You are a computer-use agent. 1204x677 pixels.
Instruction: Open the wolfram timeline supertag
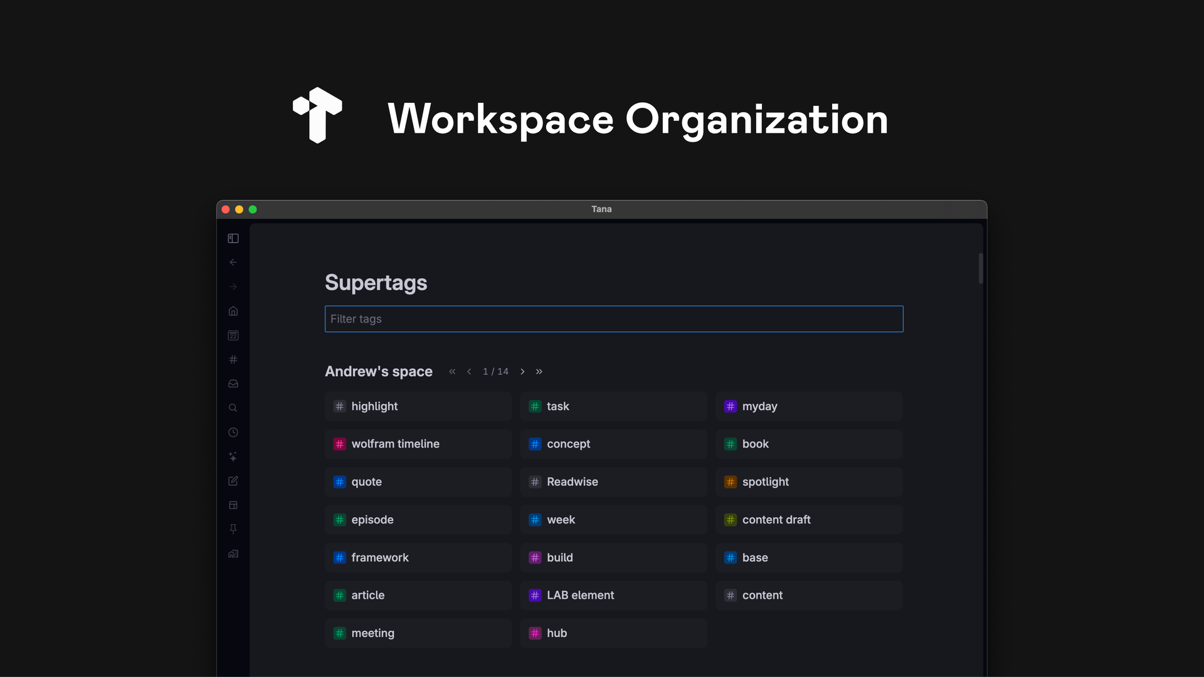[x=418, y=444]
